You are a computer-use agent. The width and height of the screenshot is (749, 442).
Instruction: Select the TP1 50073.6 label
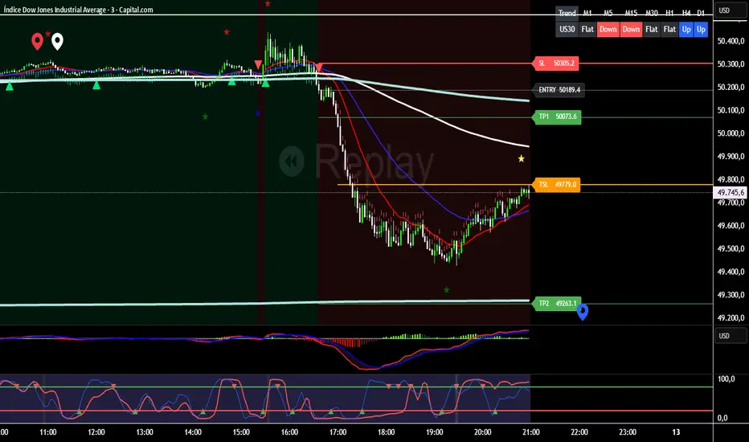(557, 117)
